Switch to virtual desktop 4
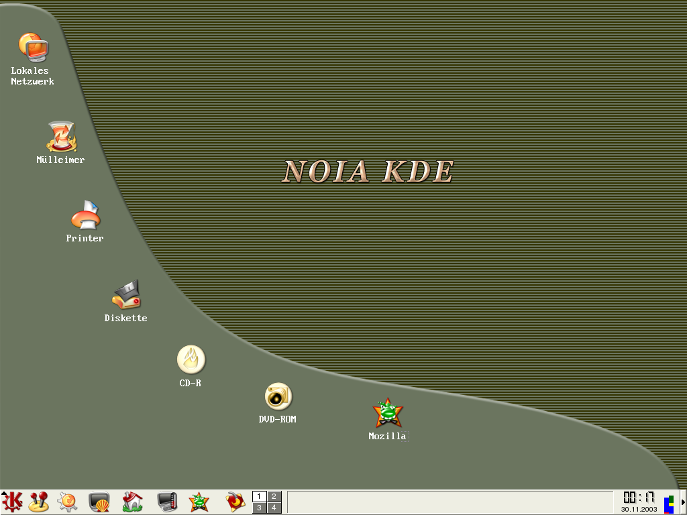 (x=274, y=508)
